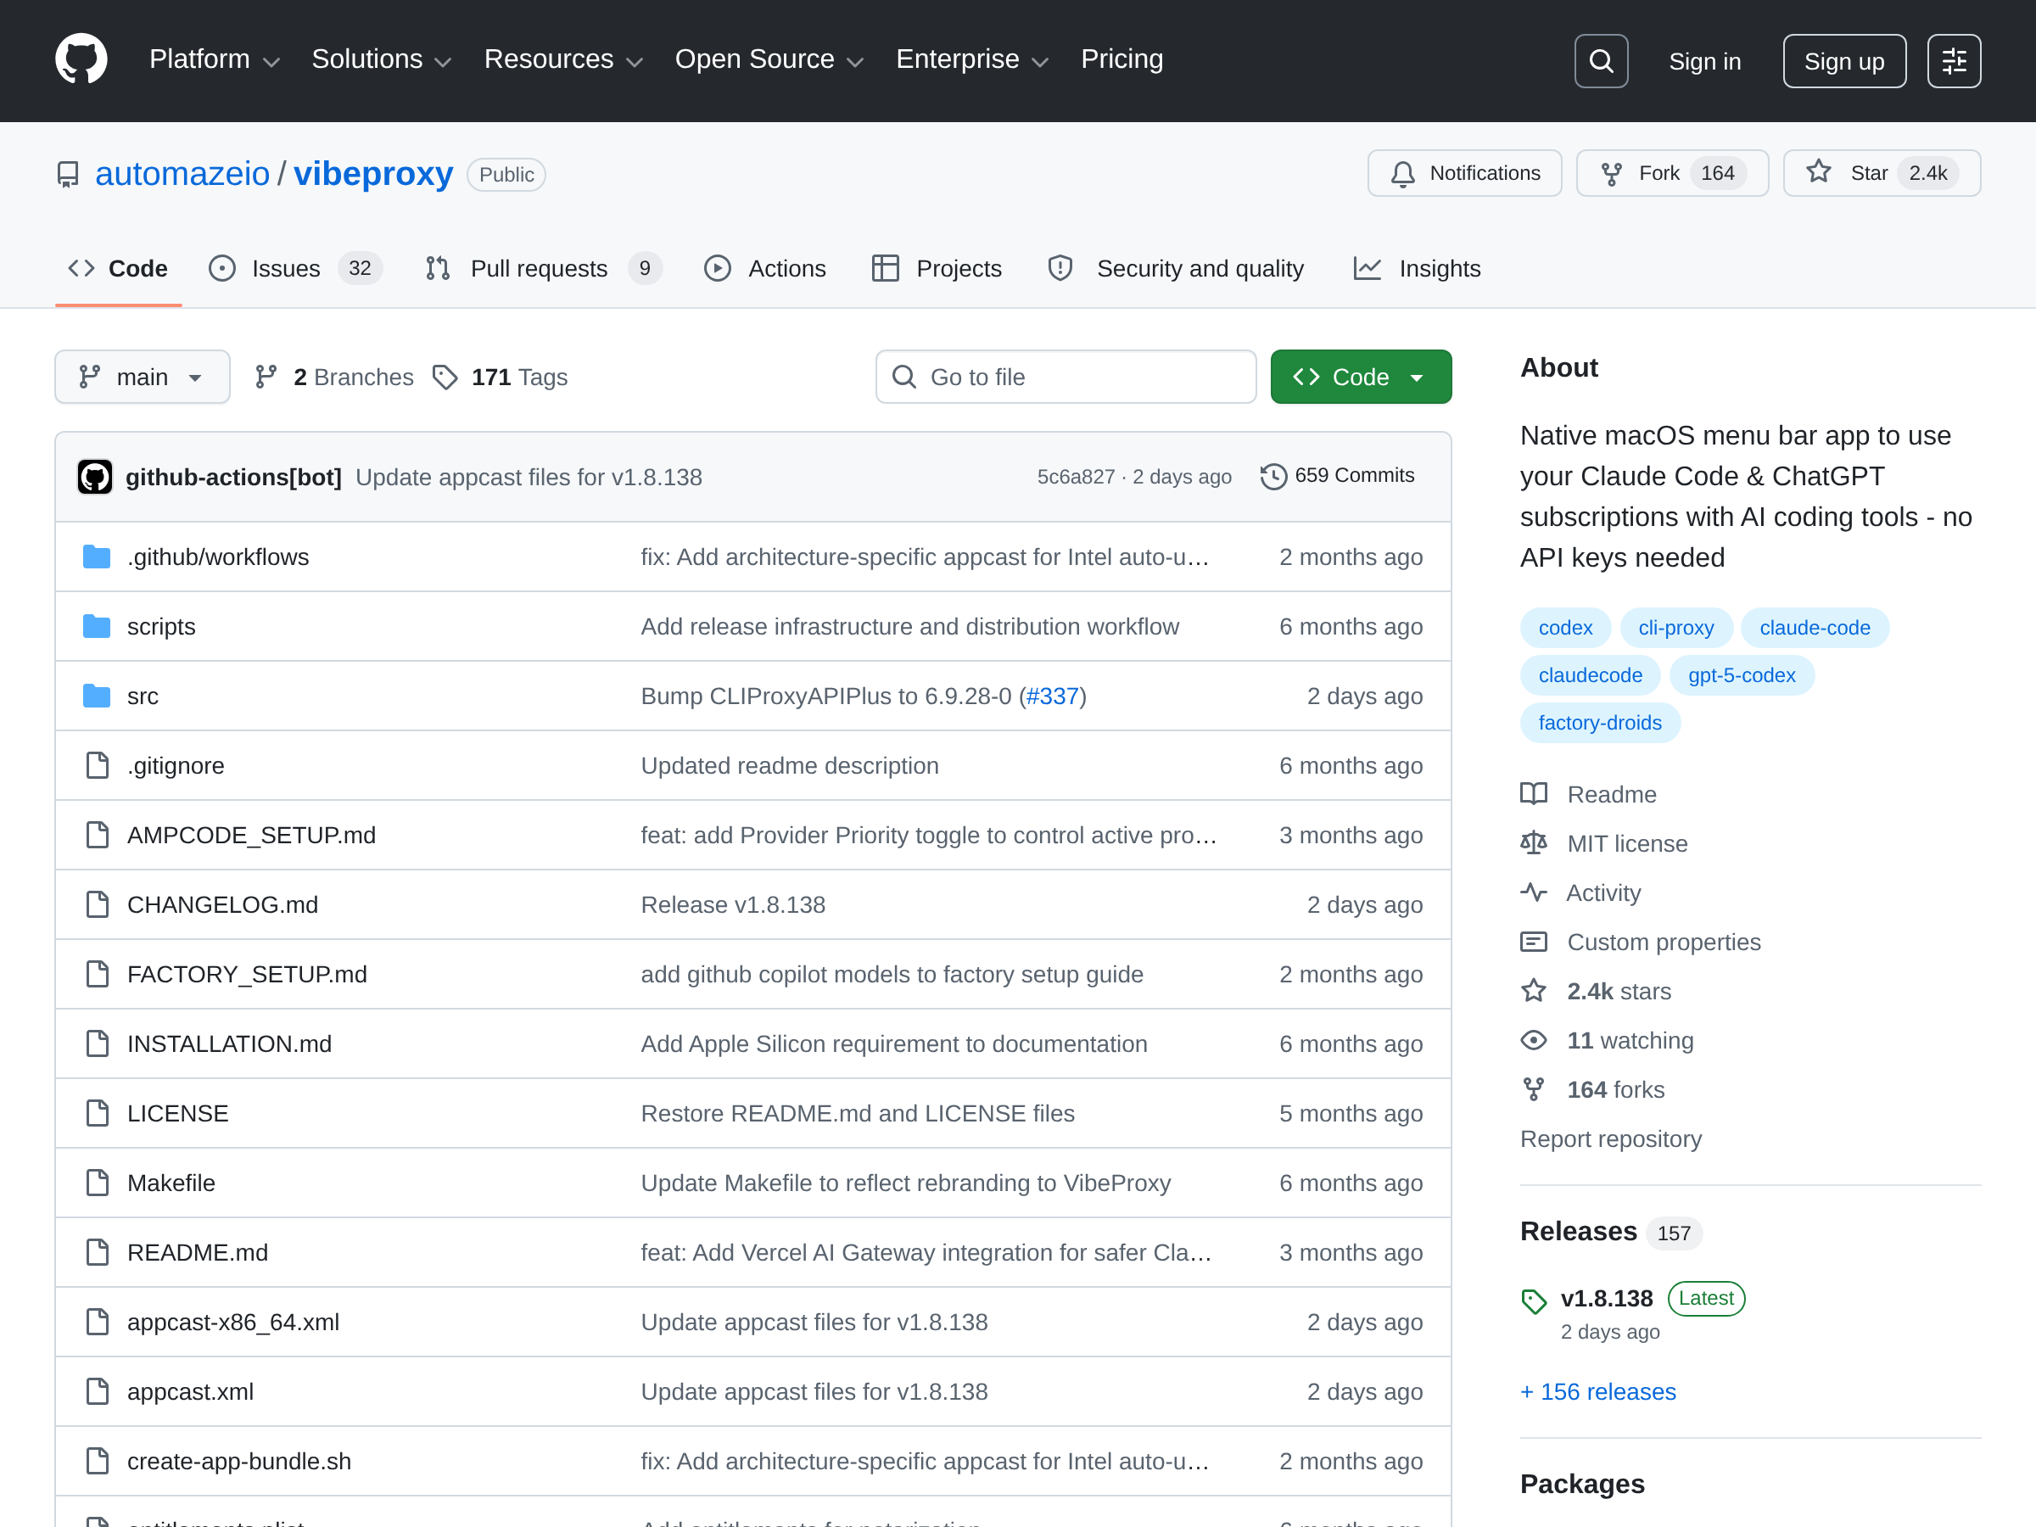This screenshot has width=2036, height=1527.
Task: Open Notifications bell button
Action: click(1463, 173)
